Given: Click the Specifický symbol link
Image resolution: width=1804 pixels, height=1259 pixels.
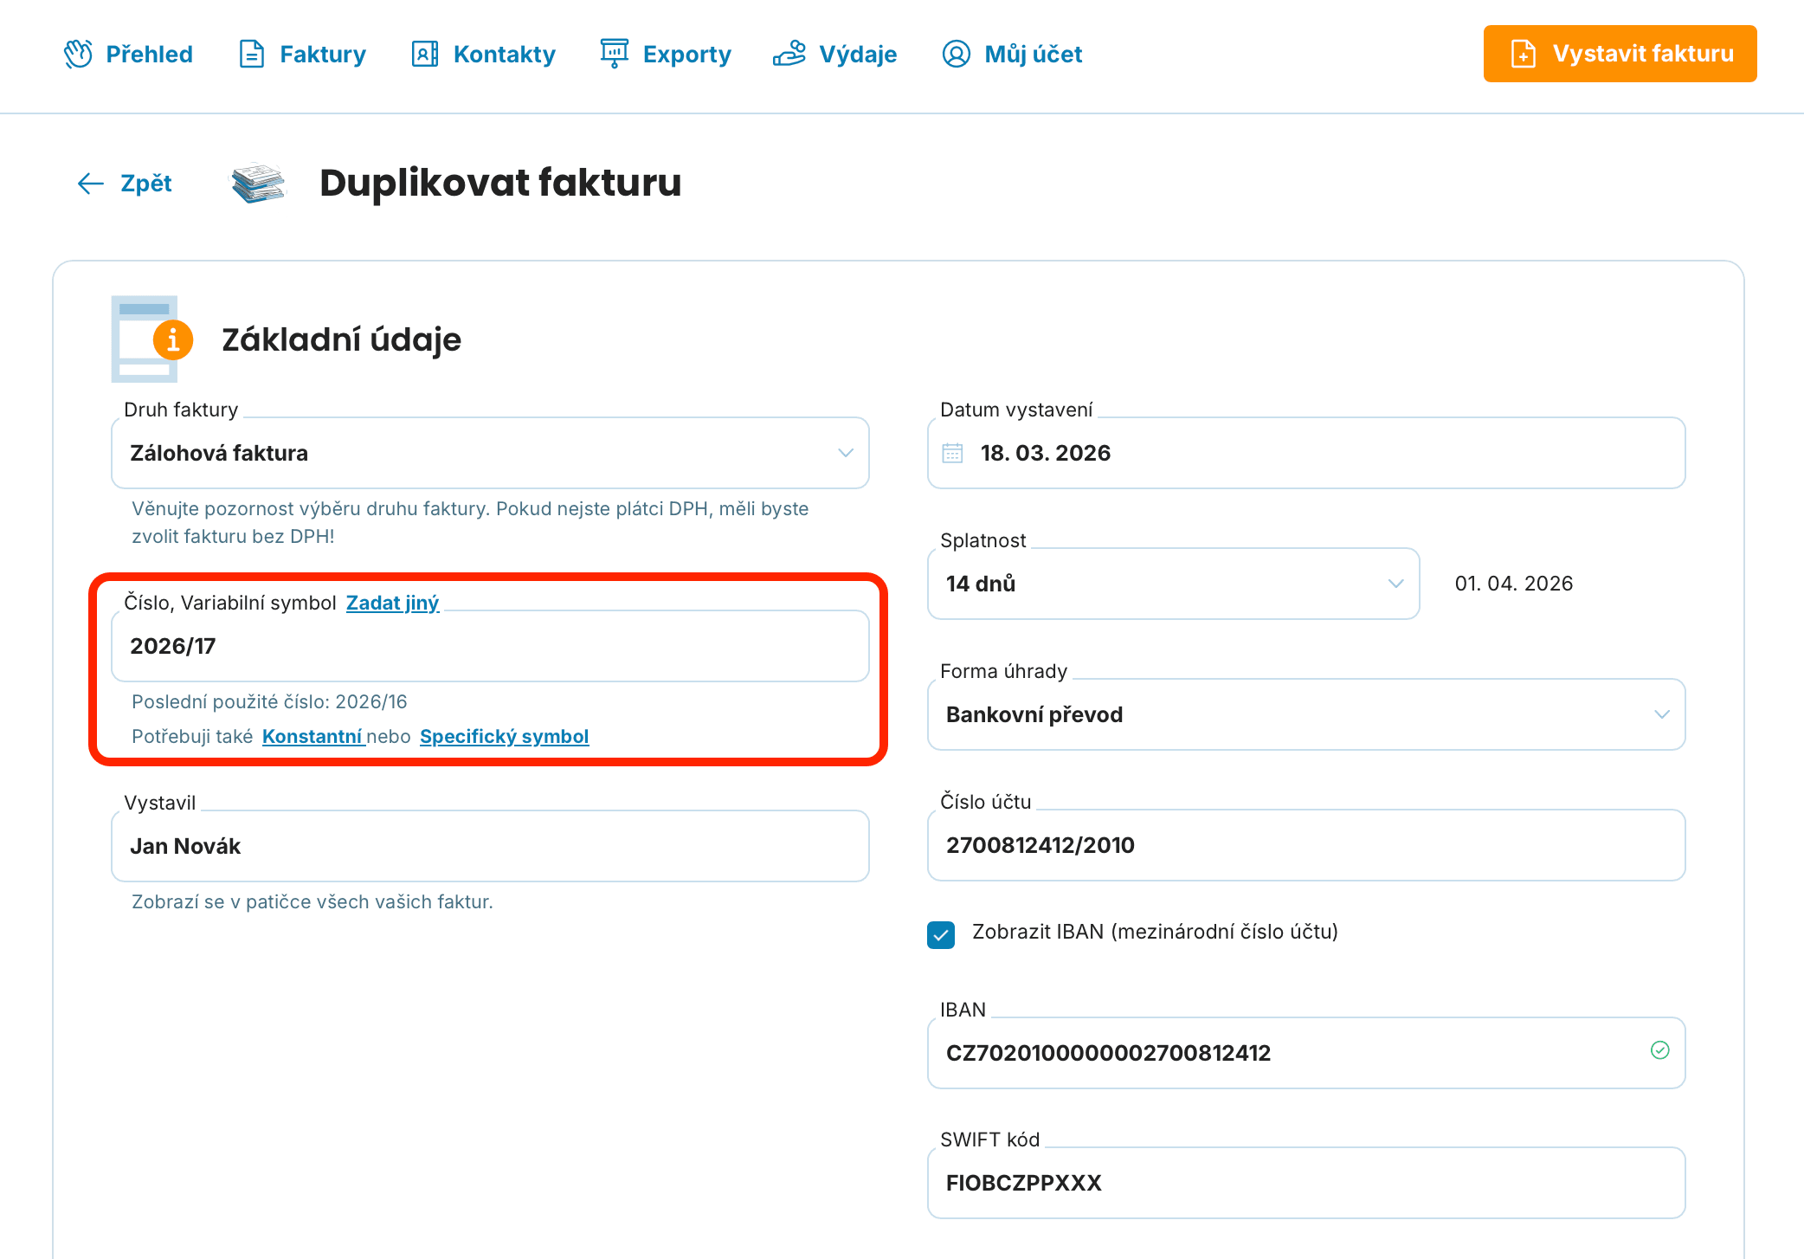Looking at the screenshot, I should tap(505, 736).
